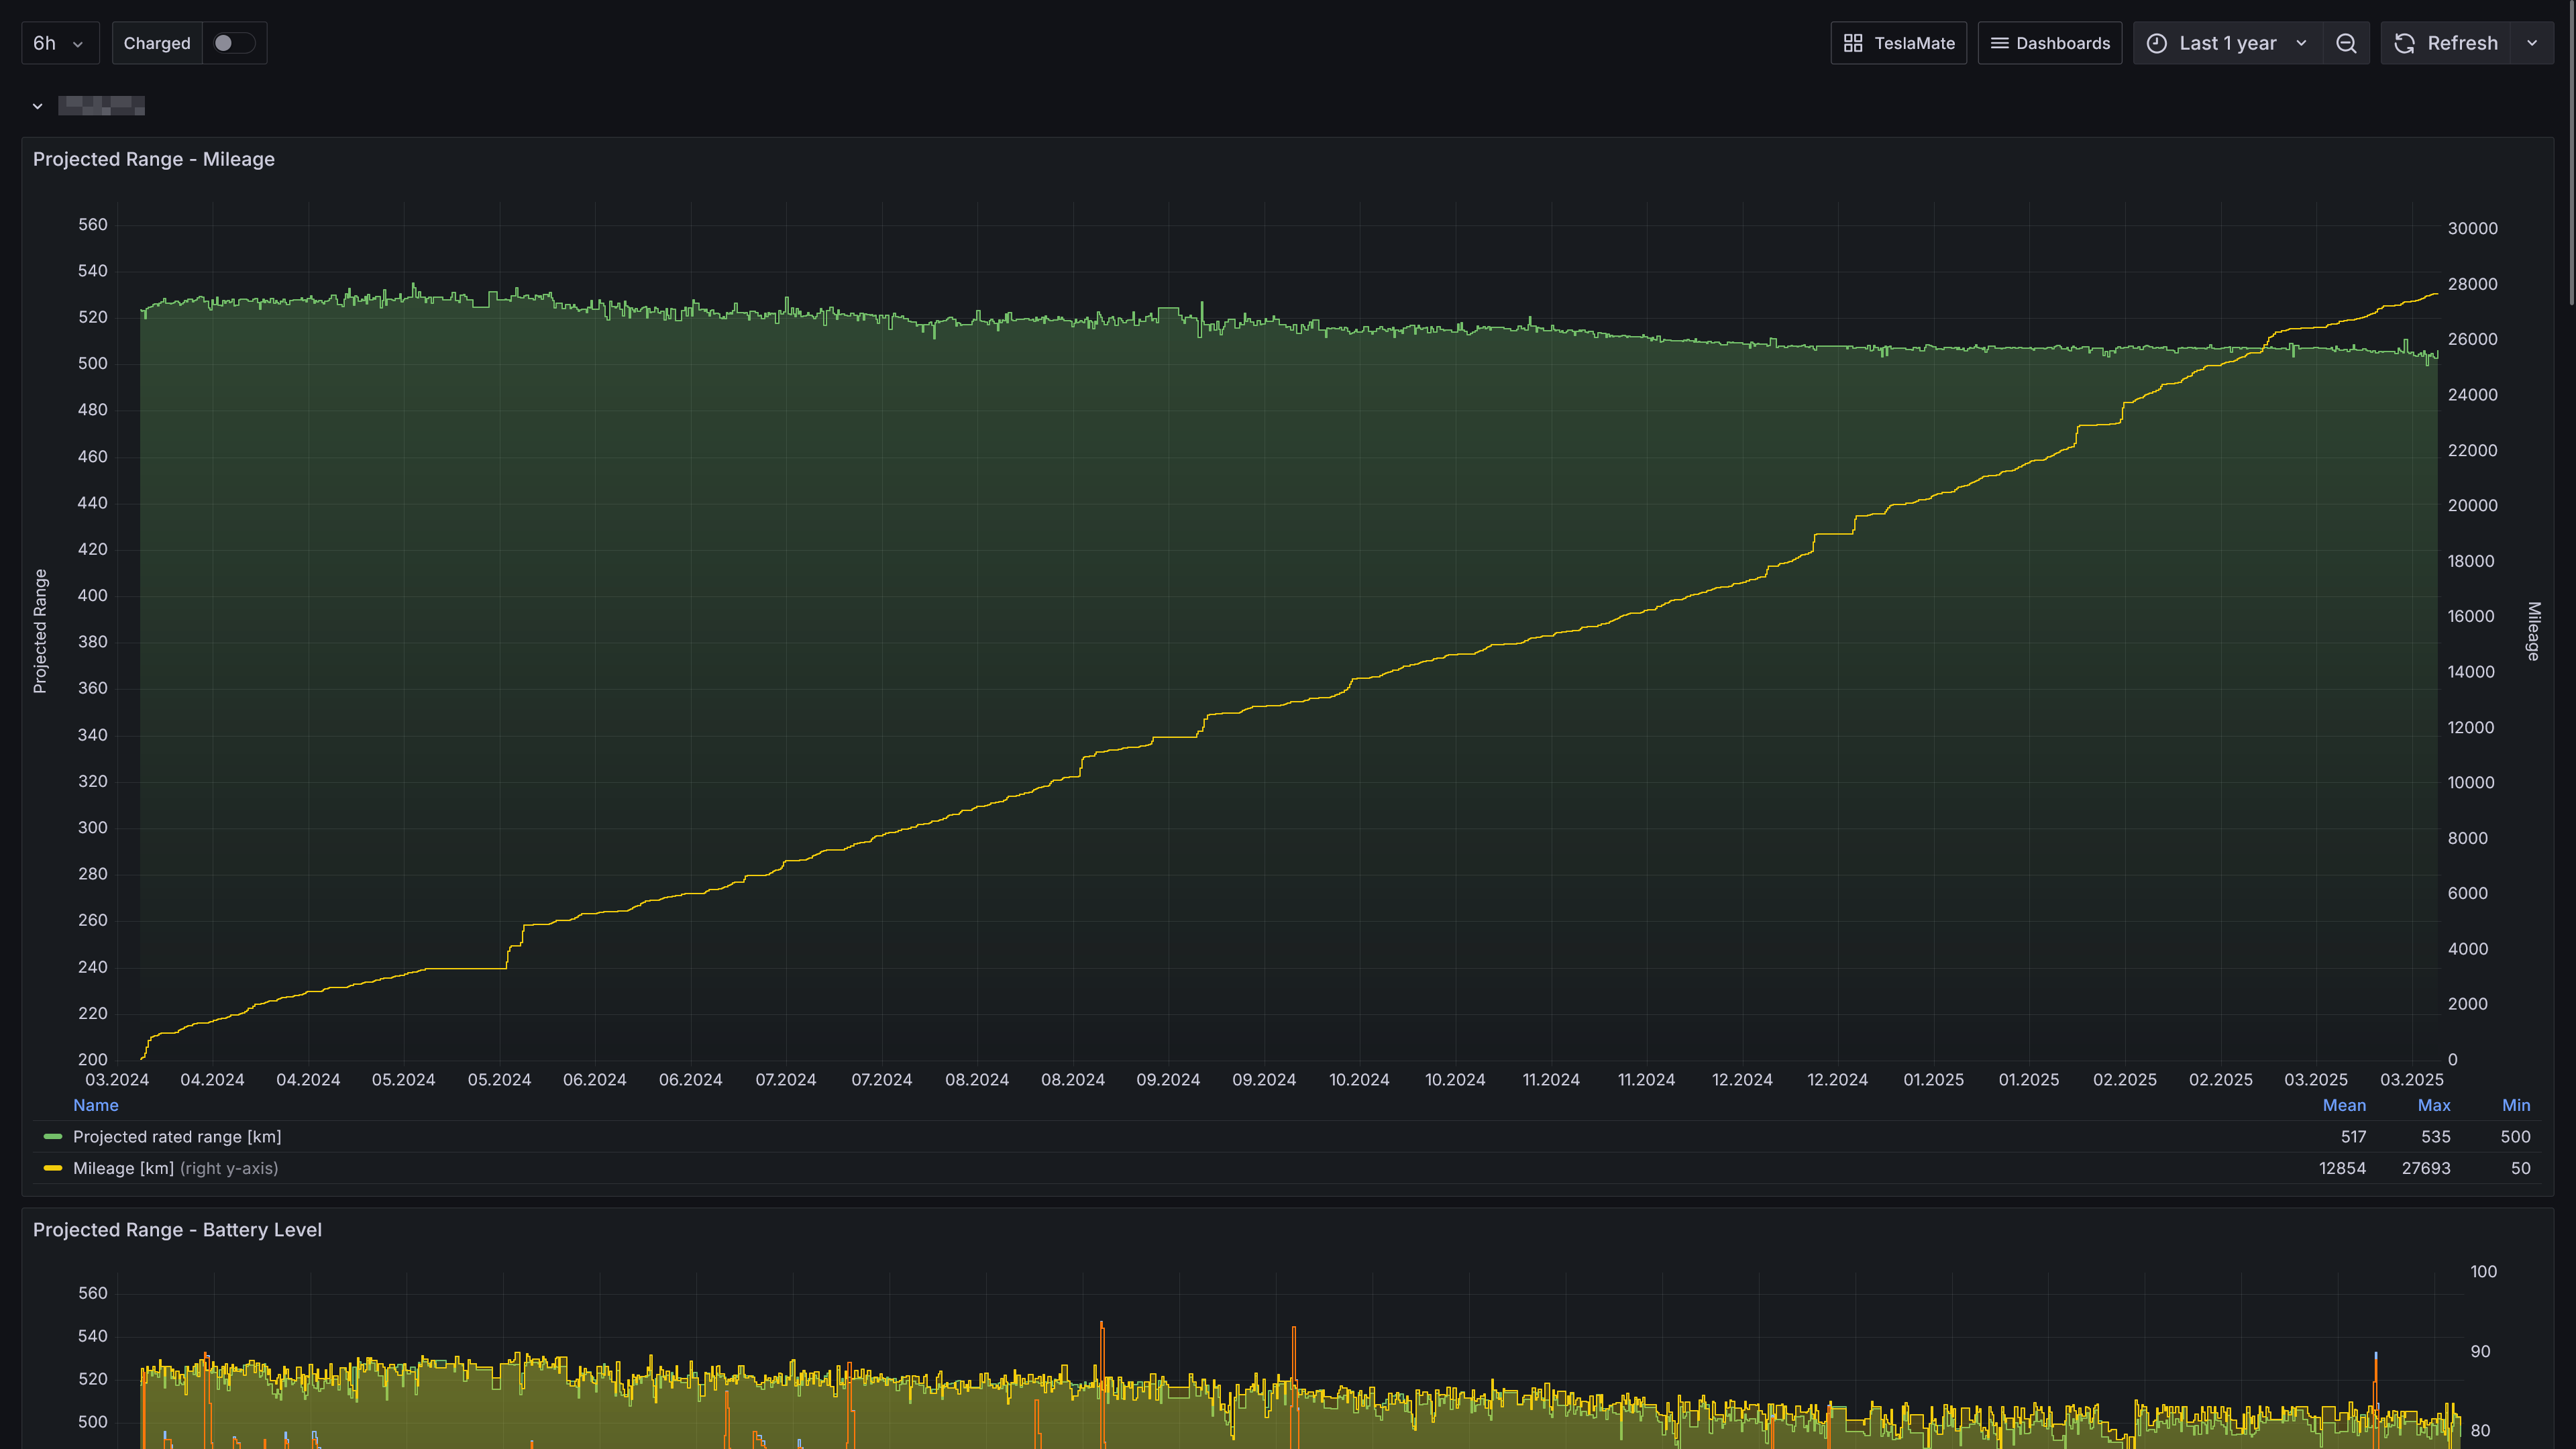Click the TeslaMate grid icon
Image resolution: width=2576 pixels, height=1449 pixels.
pos(1852,43)
